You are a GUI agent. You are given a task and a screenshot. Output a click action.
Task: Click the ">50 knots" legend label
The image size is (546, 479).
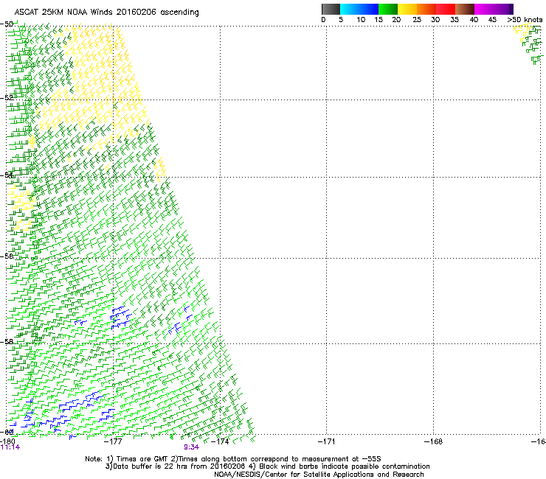(x=525, y=20)
